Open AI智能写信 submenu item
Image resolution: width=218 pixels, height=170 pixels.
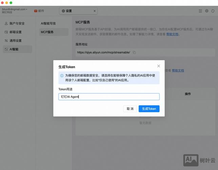click(x=48, y=23)
